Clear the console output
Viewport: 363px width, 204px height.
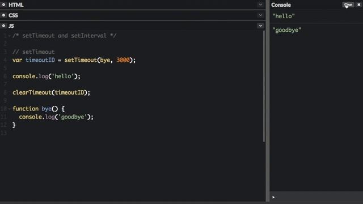(348, 5)
